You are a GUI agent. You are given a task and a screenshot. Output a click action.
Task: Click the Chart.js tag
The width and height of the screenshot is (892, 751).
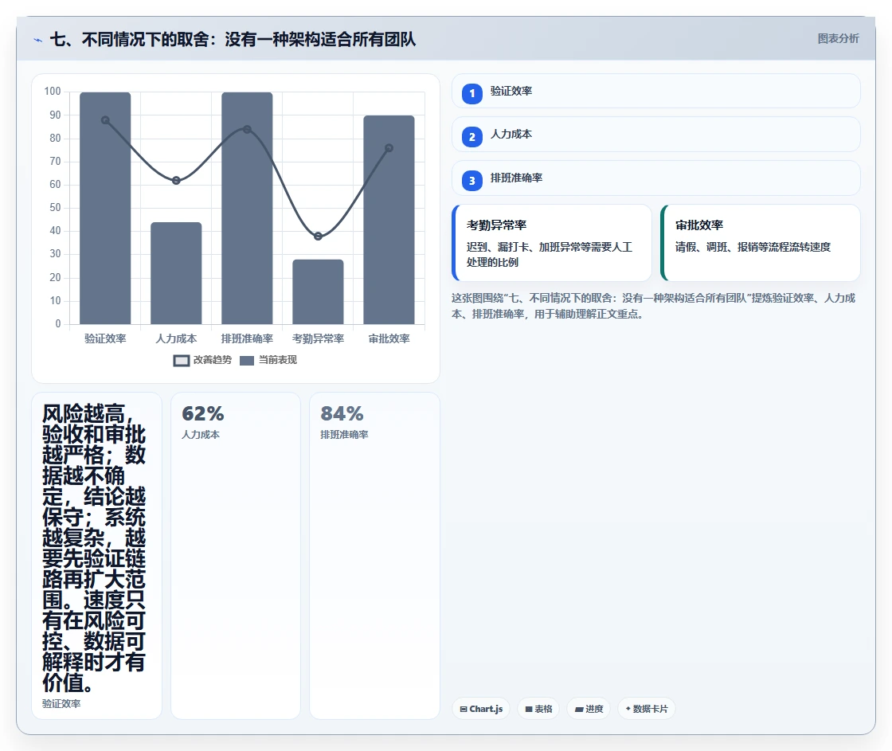(x=481, y=709)
